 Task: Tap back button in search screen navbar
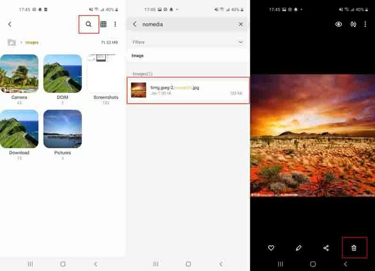tap(221, 264)
